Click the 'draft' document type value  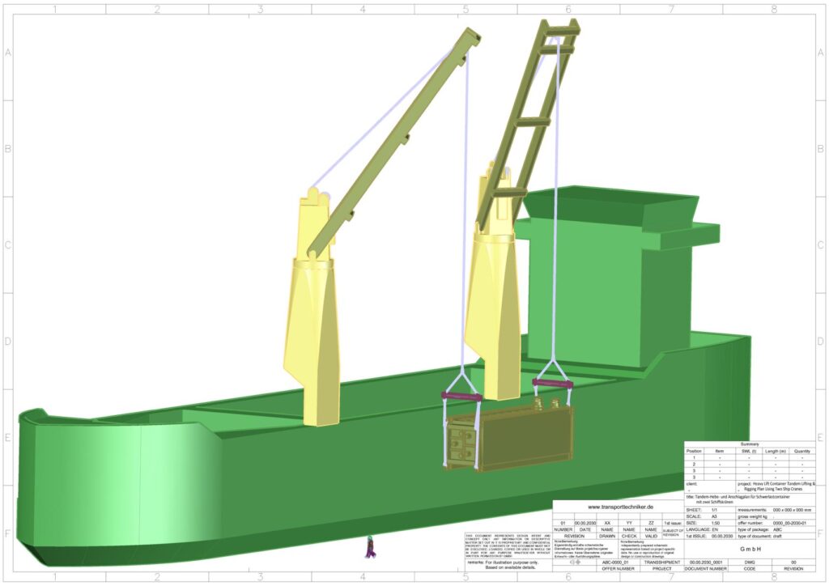tap(777, 537)
